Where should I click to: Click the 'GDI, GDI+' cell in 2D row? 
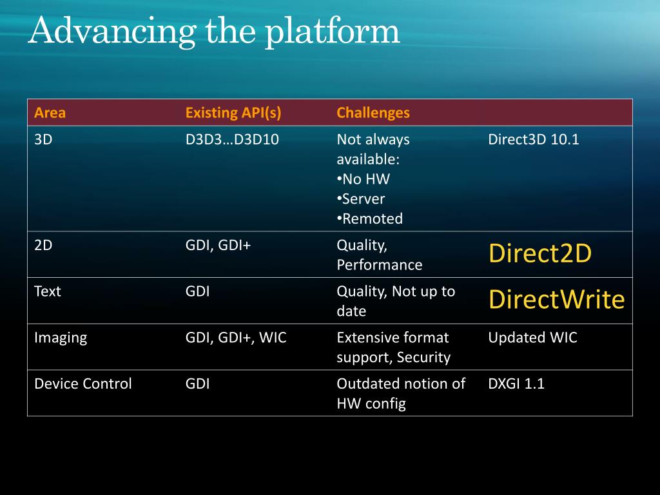click(218, 245)
